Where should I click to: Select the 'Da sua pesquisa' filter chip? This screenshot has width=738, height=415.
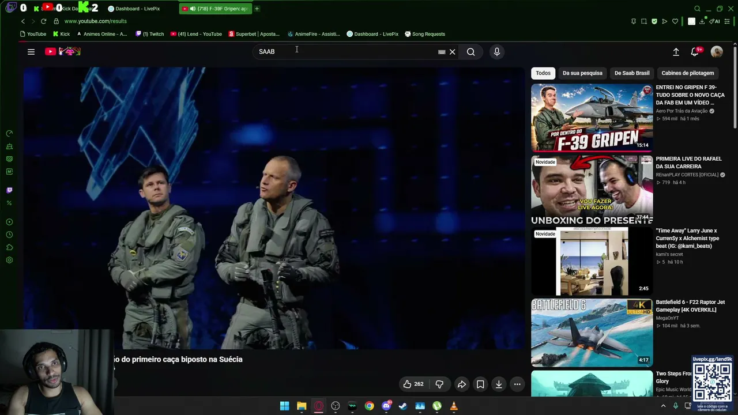[582, 73]
